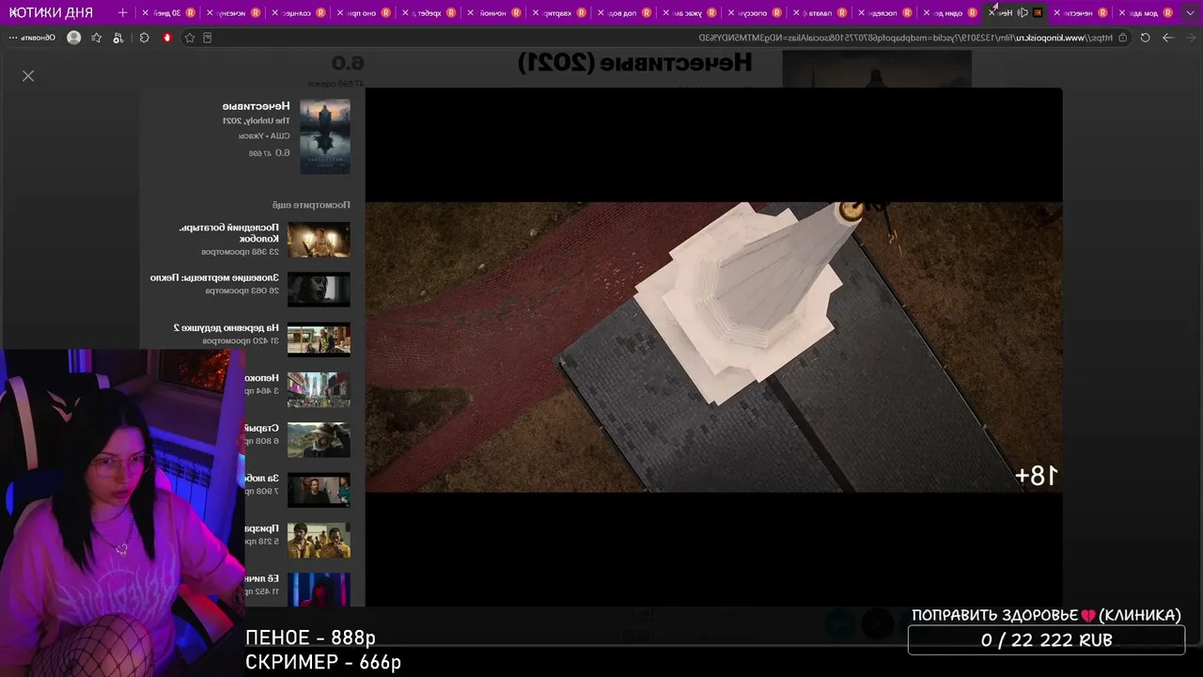Open the browser profile avatar
Viewport: 1203px width, 677px height.
pyautogui.click(x=74, y=38)
